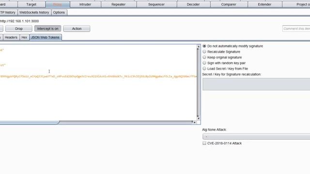Viewport: 310px width, 174px height.
Task: Click the Secret / Key recalculation text area
Action: click(256, 84)
